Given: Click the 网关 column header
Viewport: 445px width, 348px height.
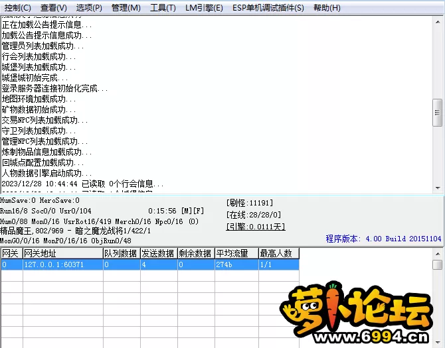Looking at the screenshot, I should point(11,253).
